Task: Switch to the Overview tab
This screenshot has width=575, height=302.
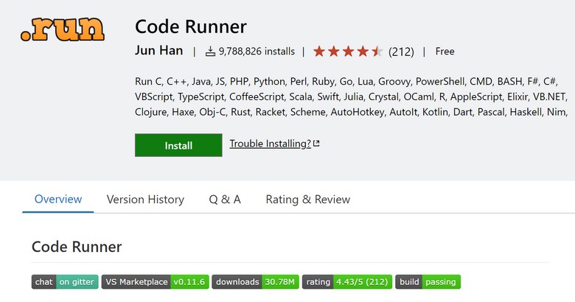Action: (58, 200)
